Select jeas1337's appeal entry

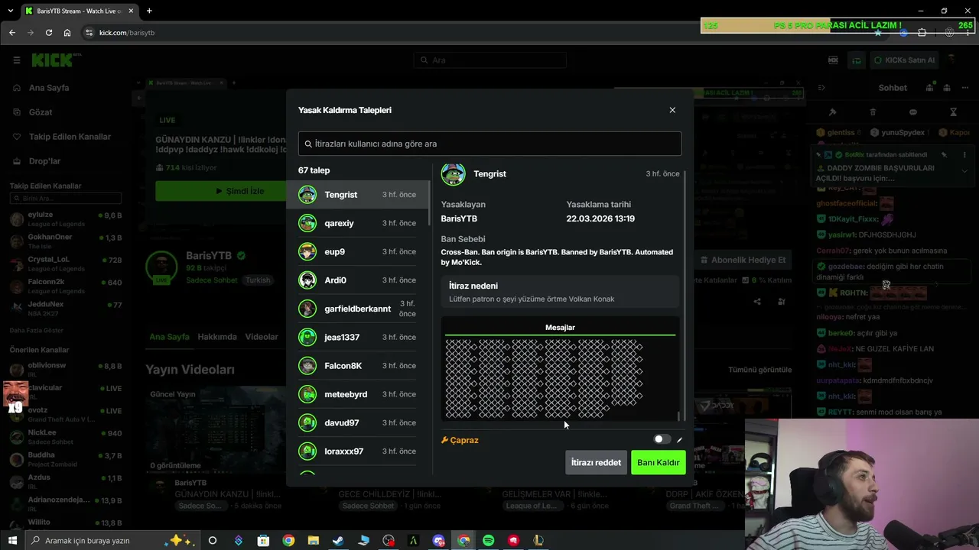point(358,337)
